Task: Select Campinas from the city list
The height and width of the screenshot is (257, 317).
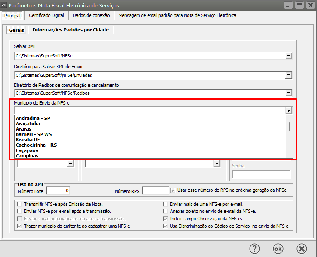Action: point(27,156)
